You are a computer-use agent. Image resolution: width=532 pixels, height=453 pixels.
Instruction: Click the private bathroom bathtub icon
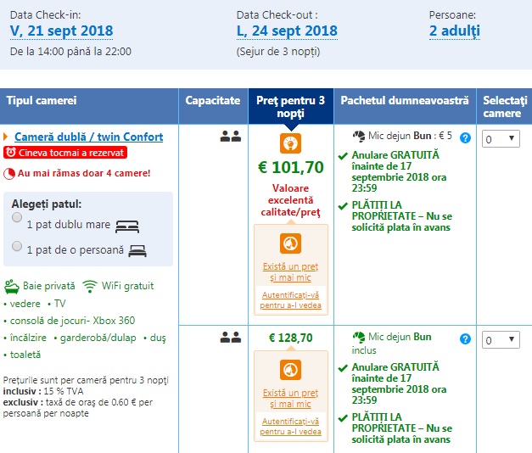pyautogui.click(x=11, y=286)
